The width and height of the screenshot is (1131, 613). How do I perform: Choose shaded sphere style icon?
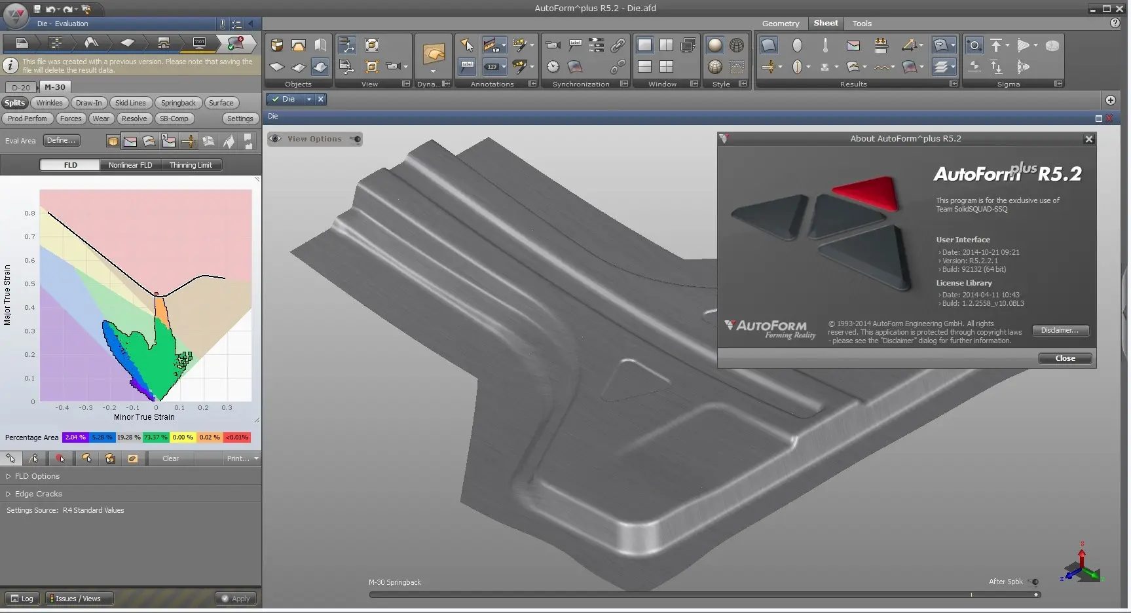[x=715, y=45]
